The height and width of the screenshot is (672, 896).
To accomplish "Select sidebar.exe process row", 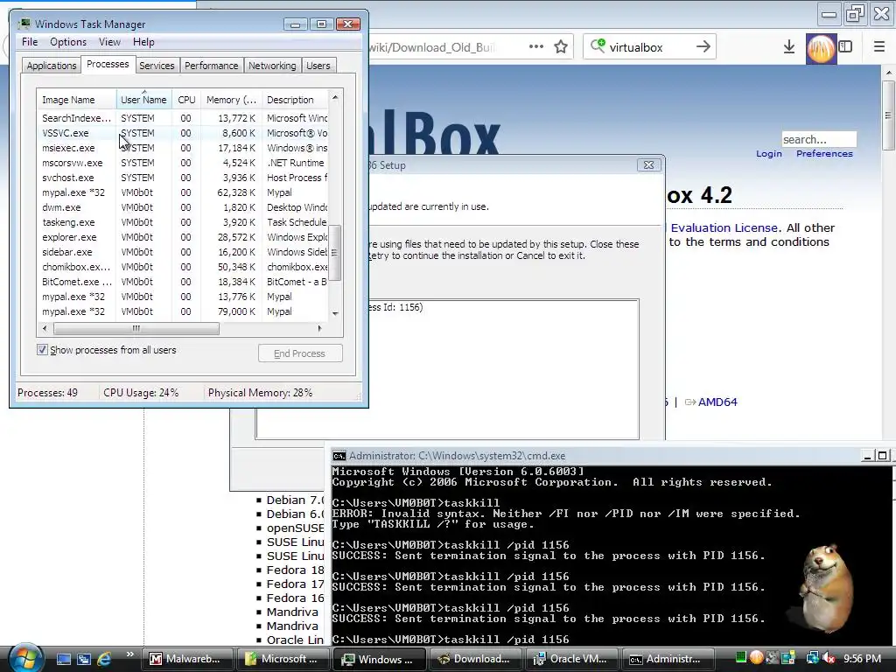I will (x=183, y=252).
